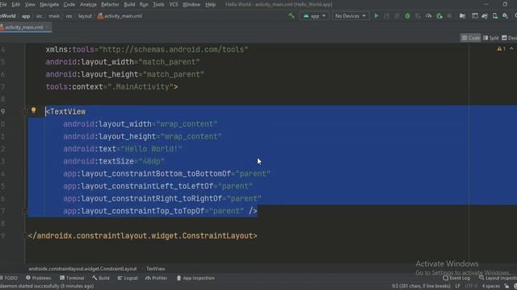Viewport: 517px width, 290px height.
Task: Open the Run menu
Action: click(x=144, y=5)
